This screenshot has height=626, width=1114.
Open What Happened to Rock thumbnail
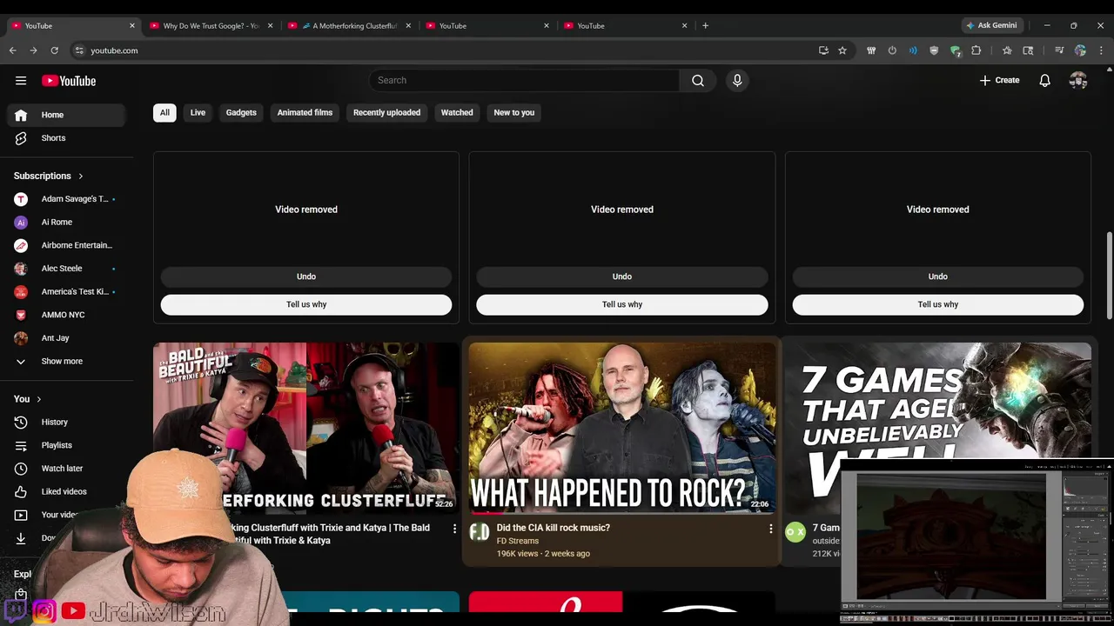[x=621, y=428]
